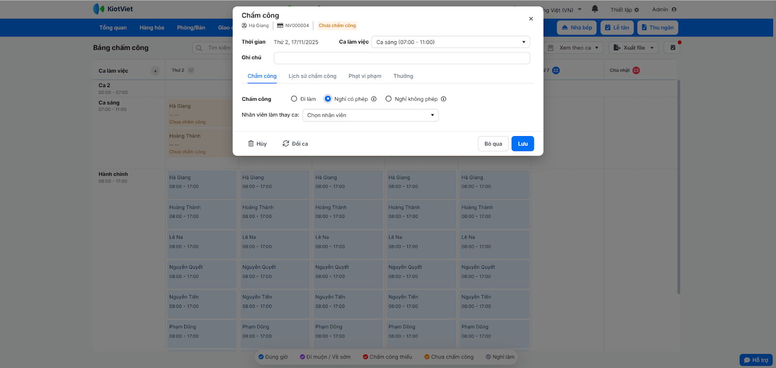Screen dimensions: 776x368
Task: Click the user avatar icon beside Hà Giang
Action: pos(244,26)
